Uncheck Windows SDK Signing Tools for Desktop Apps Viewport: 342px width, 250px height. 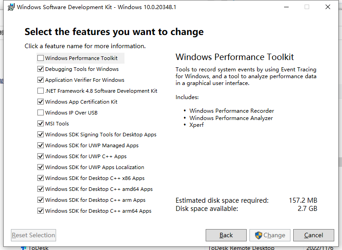coord(41,135)
